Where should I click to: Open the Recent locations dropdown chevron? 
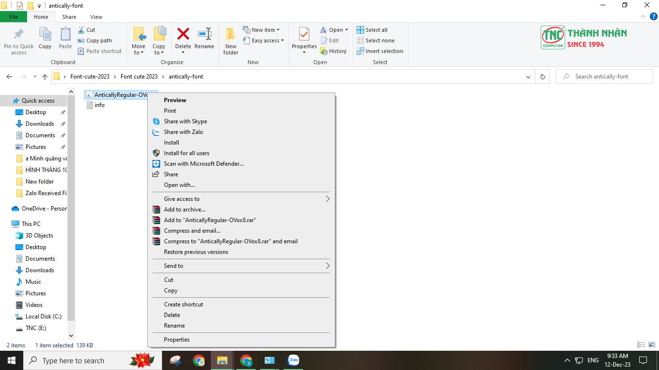click(35, 77)
